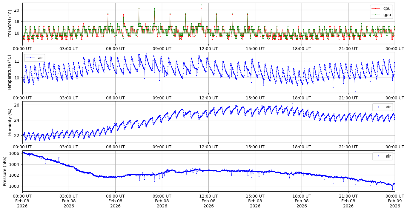Click the Pressure (hPa) y-axis label
Screen dimensions: 407x211
[x=4, y=171]
